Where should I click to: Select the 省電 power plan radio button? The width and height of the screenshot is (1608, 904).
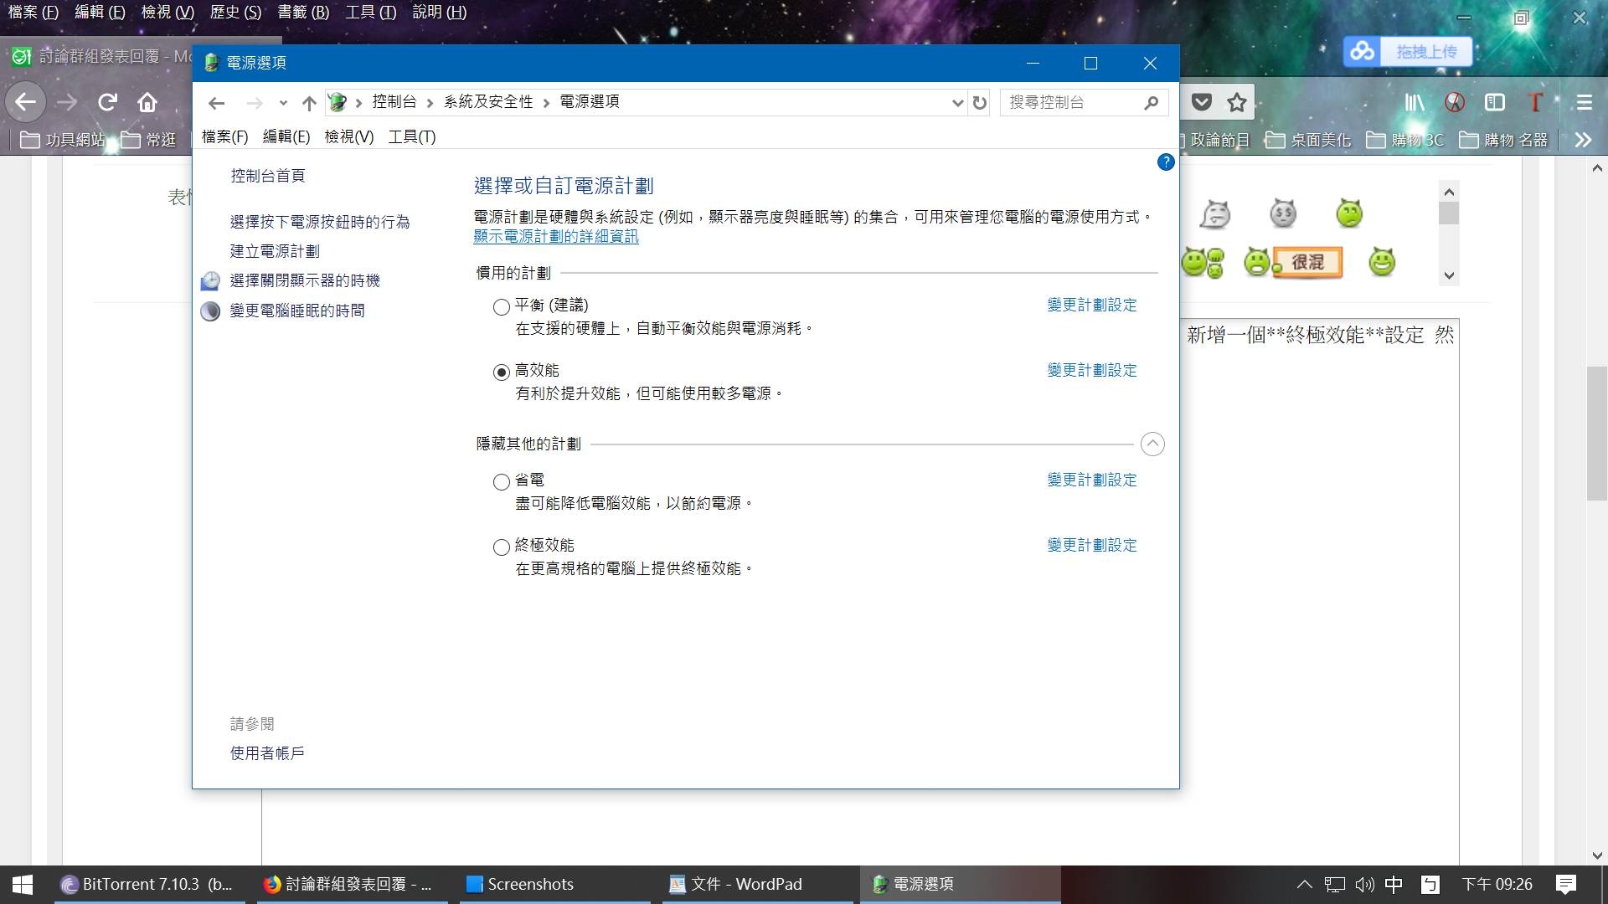tap(501, 482)
